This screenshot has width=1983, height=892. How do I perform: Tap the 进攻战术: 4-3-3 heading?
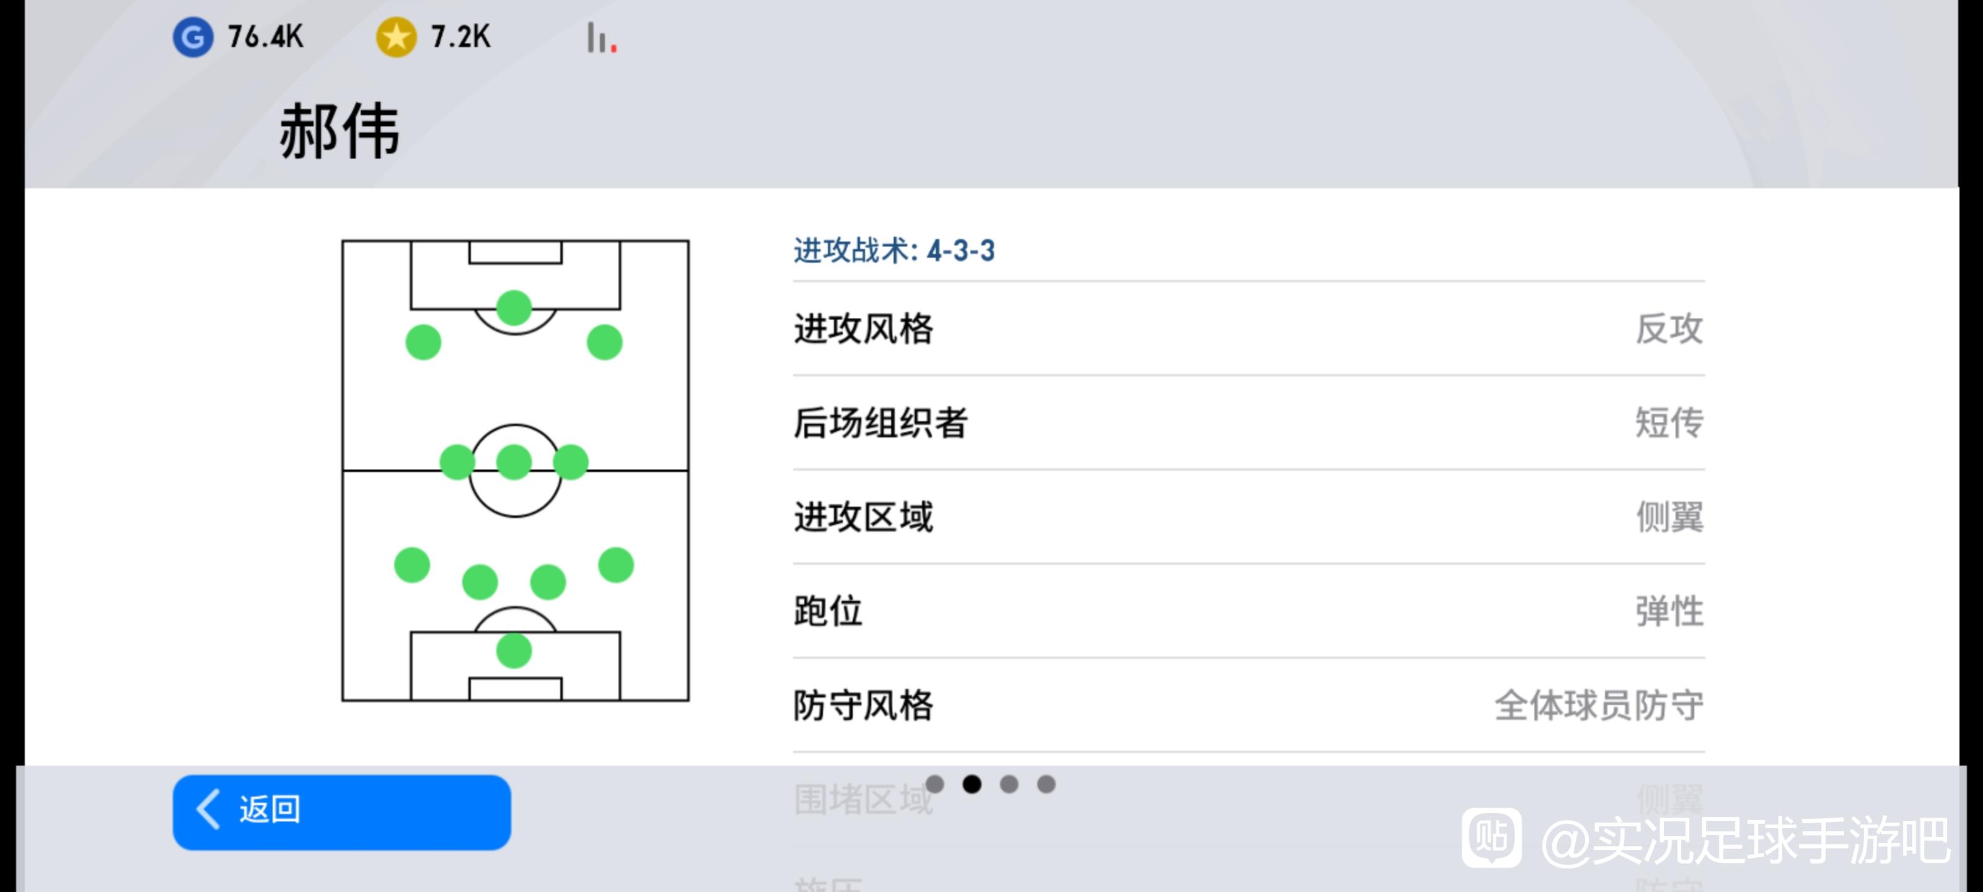[894, 250]
